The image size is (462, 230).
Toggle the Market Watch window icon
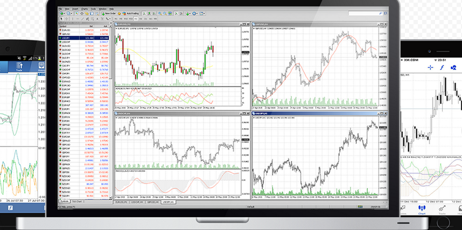click(x=77, y=13)
